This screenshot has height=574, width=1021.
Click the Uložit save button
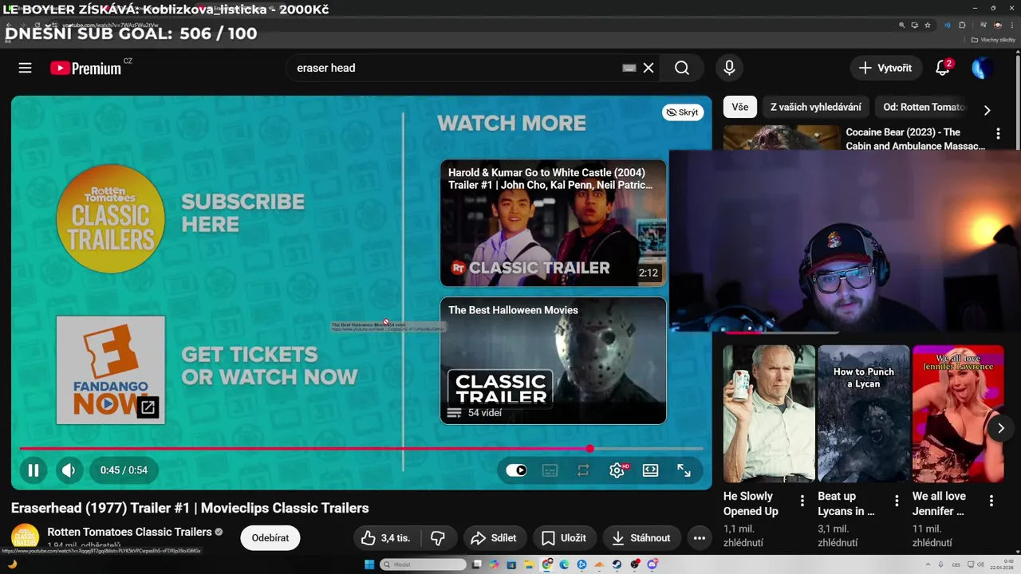coord(564,538)
